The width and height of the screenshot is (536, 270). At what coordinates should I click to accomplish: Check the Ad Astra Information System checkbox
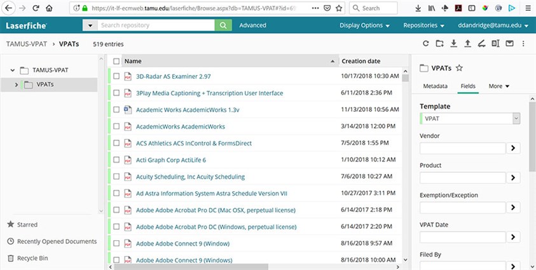coord(116,193)
